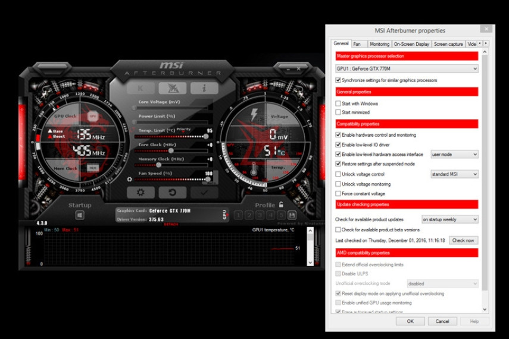The image size is (509, 339).
Task: Select profile slot 5
Action: click(x=281, y=215)
